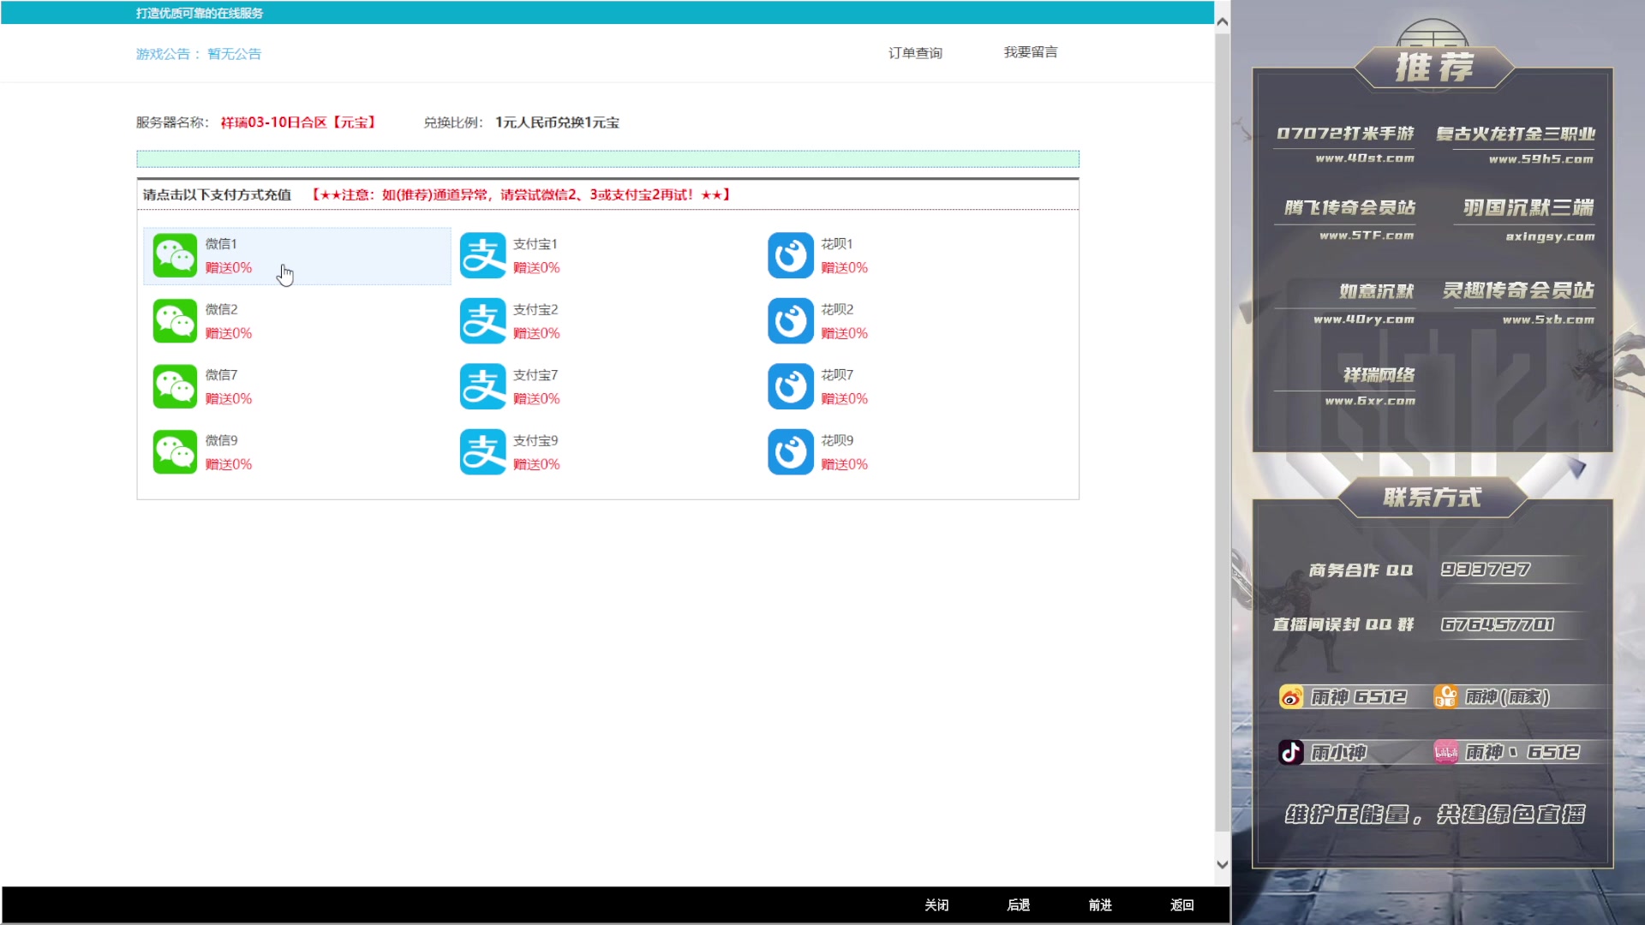This screenshot has height=925, width=1645.
Task: Click the 返回 return button
Action: coord(1181,905)
